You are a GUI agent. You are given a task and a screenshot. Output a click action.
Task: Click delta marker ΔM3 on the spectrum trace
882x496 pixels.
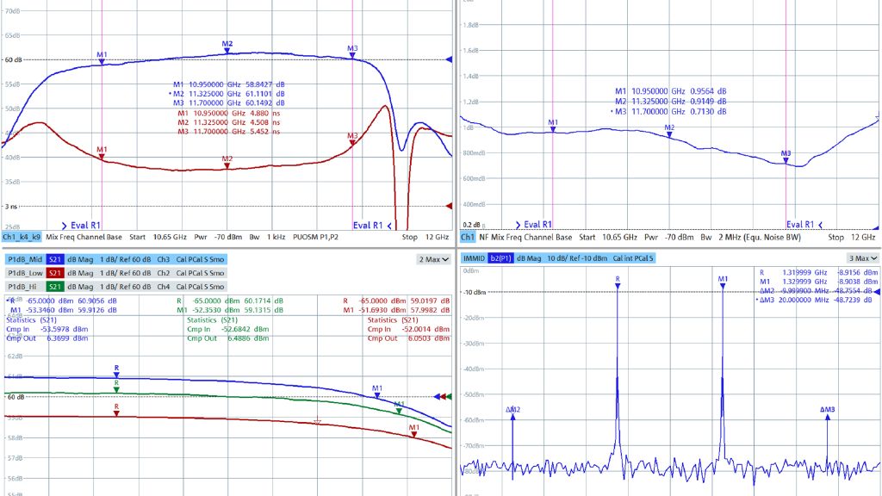[826, 417]
